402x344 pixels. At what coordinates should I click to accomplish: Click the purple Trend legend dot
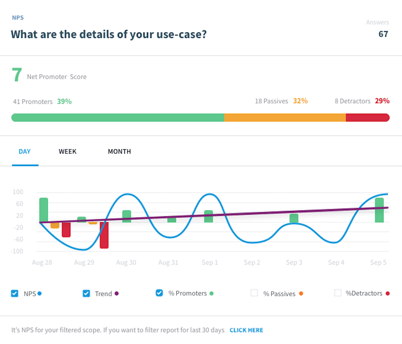(x=117, y=293)
